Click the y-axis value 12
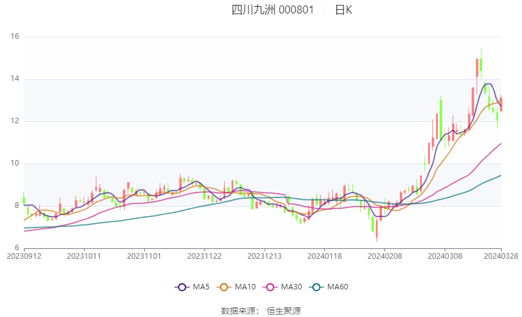 (15, 121)
